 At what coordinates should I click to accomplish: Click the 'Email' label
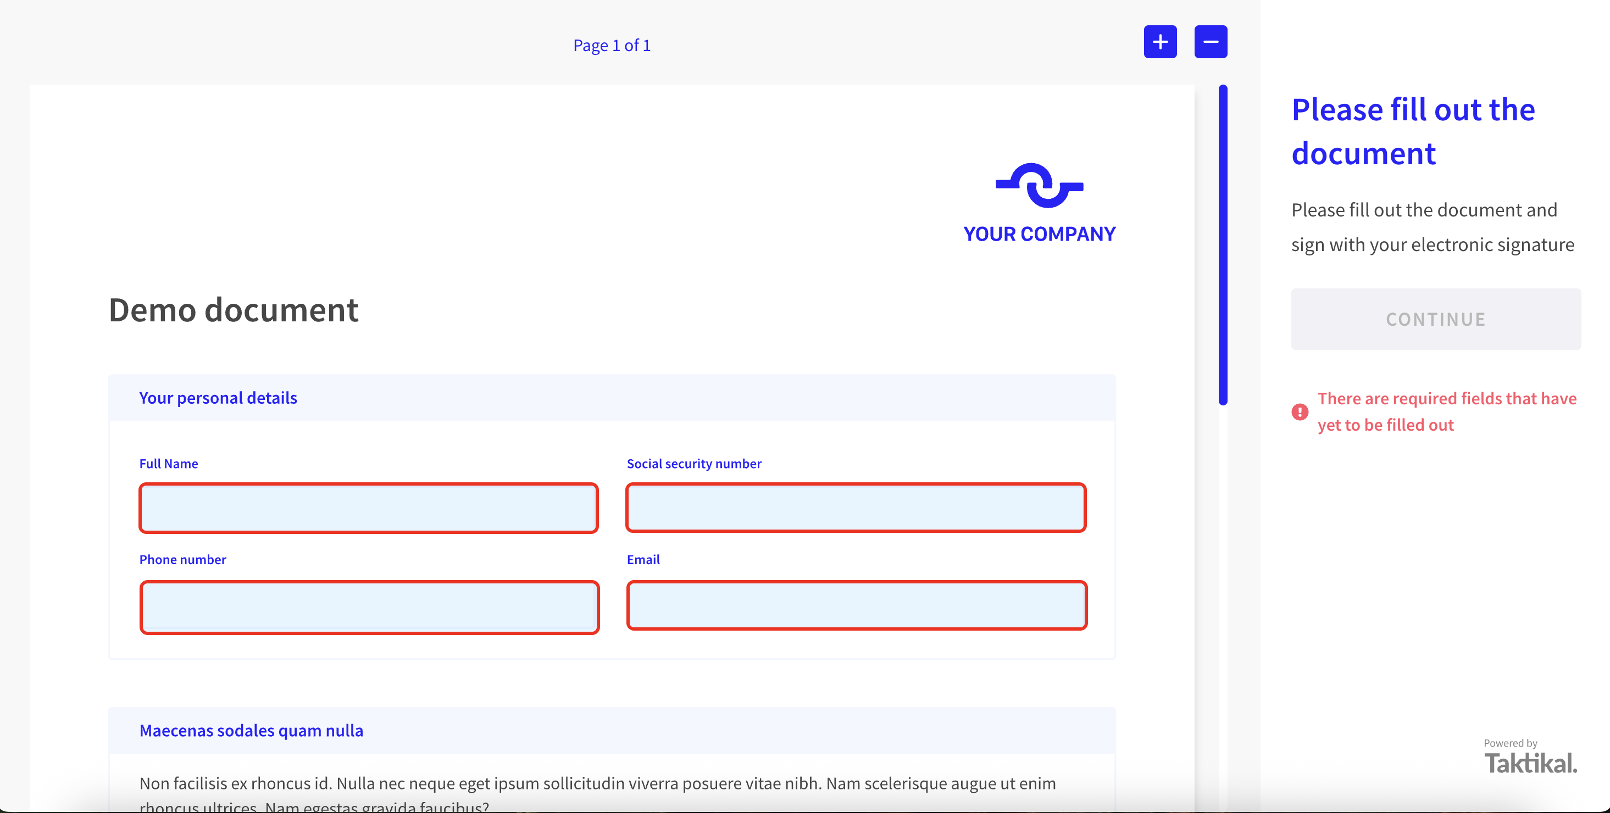tap(643, 560)
